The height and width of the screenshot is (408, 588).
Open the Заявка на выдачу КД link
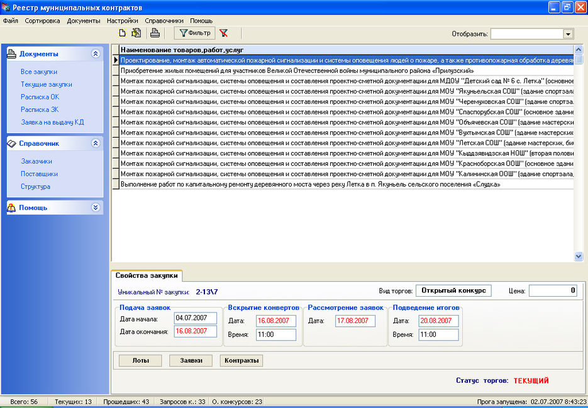52,122
